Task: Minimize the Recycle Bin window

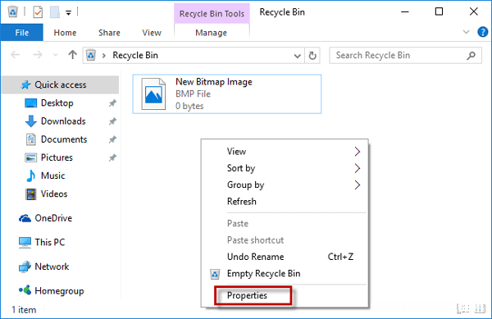Action: coord(405,12)
